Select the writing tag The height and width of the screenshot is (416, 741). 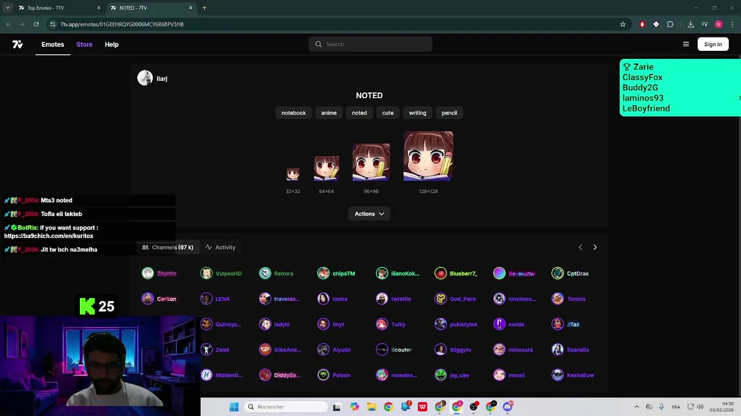point(417,113)
